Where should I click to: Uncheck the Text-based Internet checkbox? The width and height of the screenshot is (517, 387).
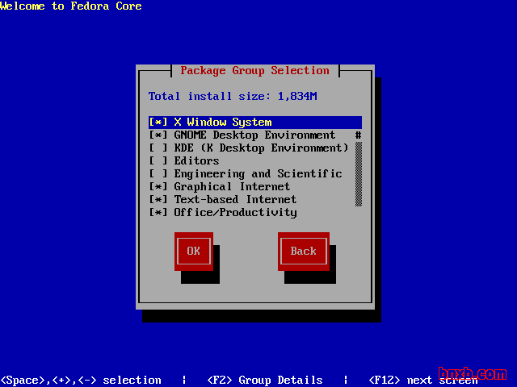pos(158,200)
